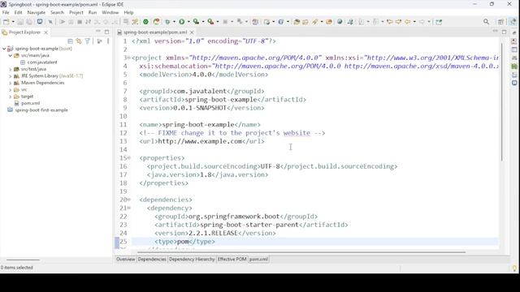Fold the properties block at line 15
This screenshot has width=520, height=292.
point(129,158)
